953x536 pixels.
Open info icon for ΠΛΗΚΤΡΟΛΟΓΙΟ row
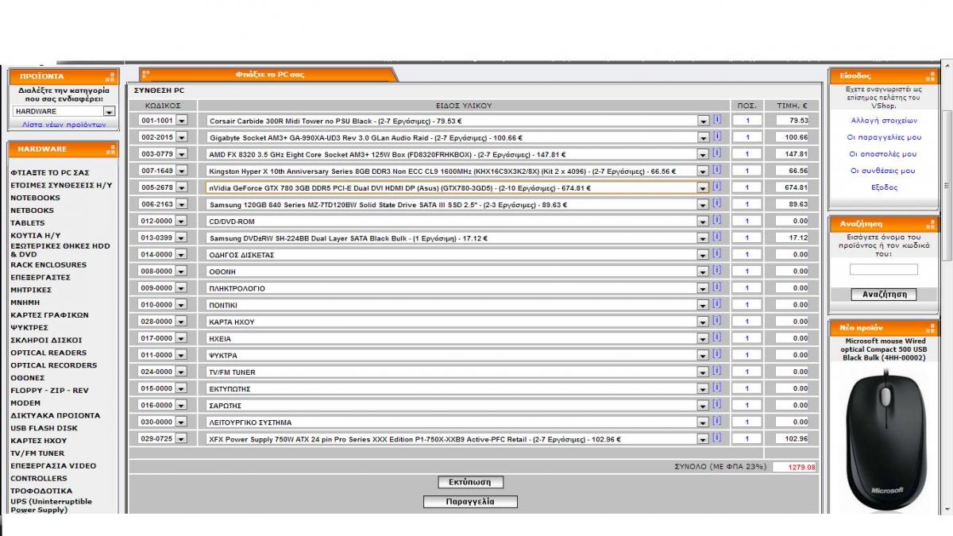(x=716, y=287)
